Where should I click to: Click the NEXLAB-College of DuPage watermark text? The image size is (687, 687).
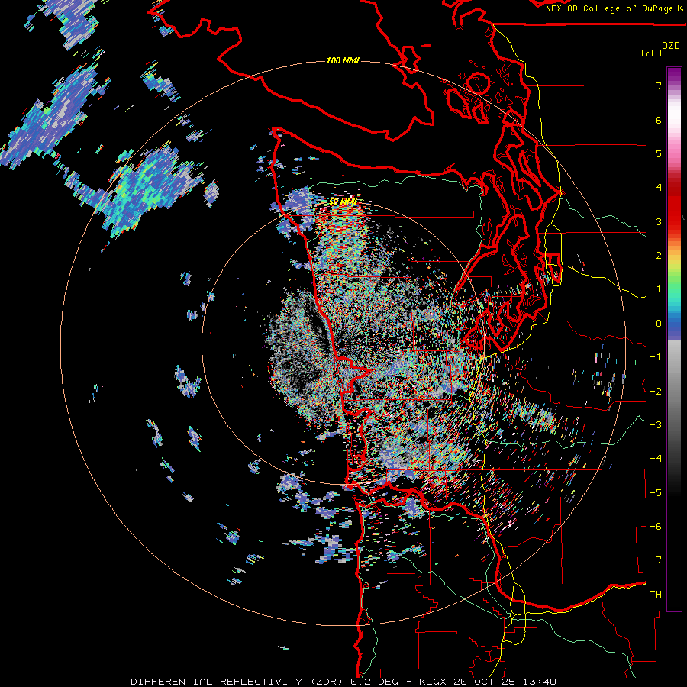coord(614,8)
